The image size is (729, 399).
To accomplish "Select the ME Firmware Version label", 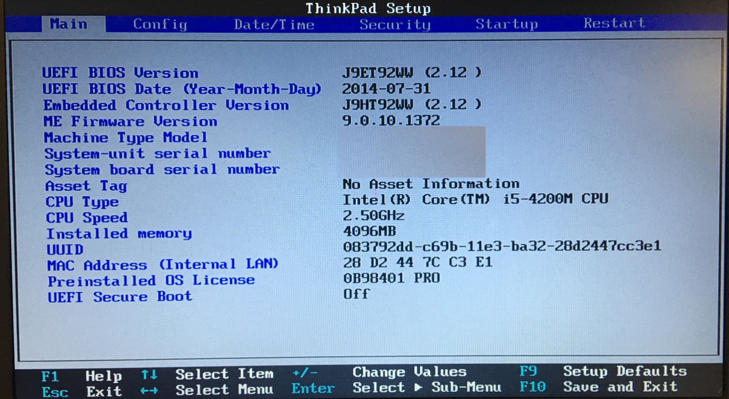I will 130,121.
